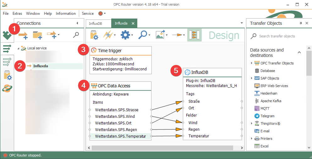This screenshot has height=159, width=312.
Task: Click the Wetterdaten.SPS.Temperatur item
Action: (x=121, y=136)
